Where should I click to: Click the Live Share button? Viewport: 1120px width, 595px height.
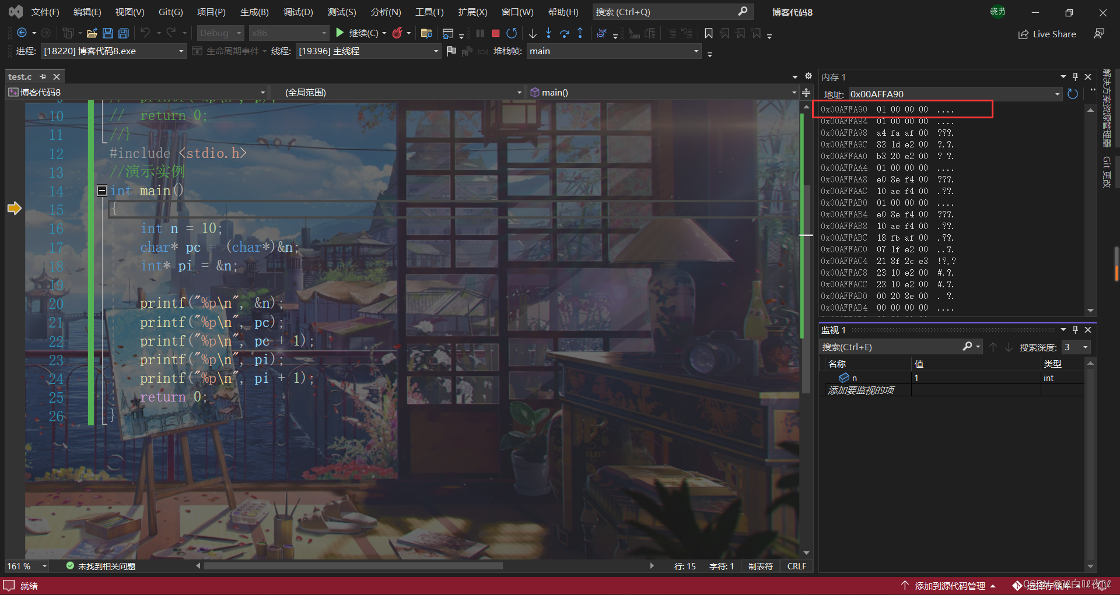tap(1047, 34)
